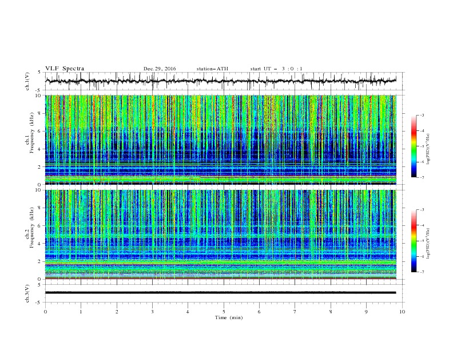The image size is (453, 350).
Task: Click the ch.2 spectrogram color scale bar
Action: click(x=414, y=241)
